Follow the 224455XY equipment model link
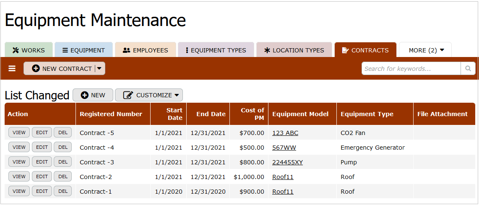 coord(287,162)
